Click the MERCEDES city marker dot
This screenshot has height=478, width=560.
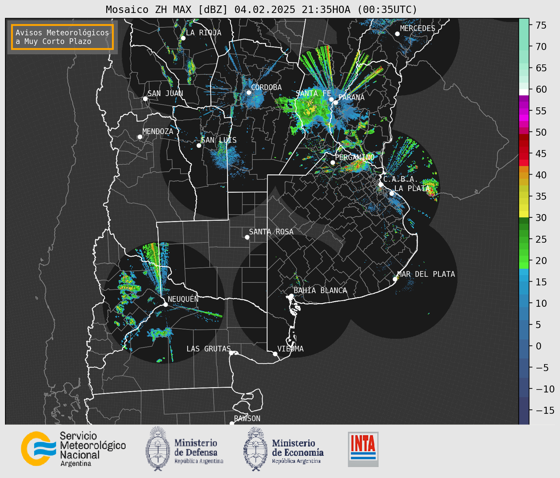pos(397,34)
